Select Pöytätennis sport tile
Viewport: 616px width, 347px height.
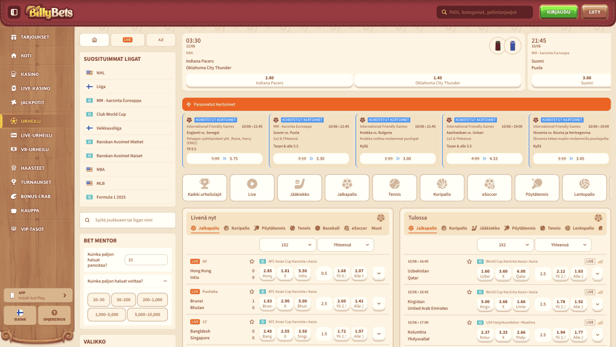[537, 188]
